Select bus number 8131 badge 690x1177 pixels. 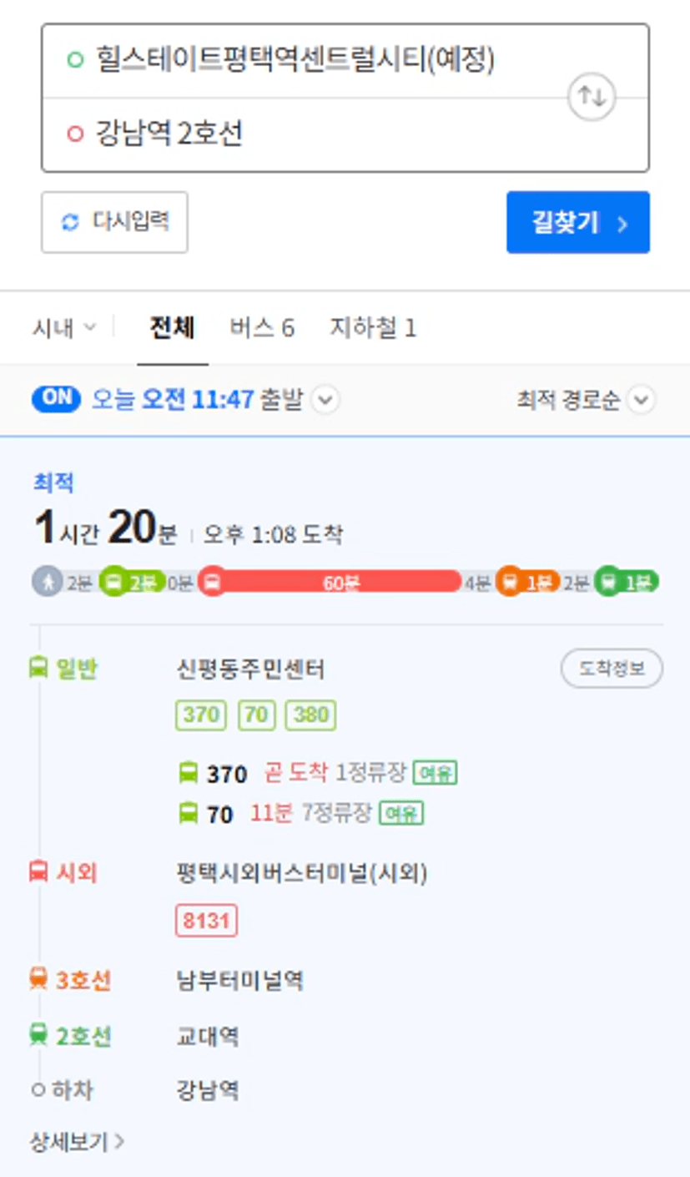point(207,921)
